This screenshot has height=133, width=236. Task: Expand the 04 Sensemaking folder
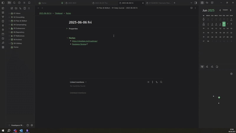[9, 25]
